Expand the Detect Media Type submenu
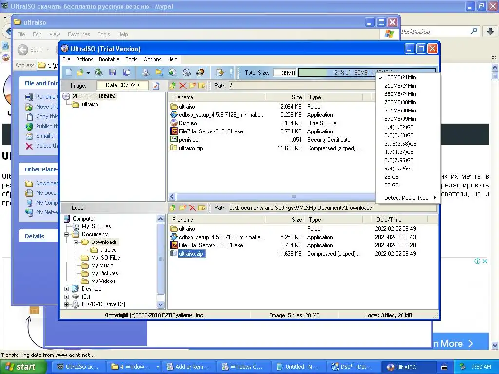This screenshot has width=499, height=374. [x=407, y=198]
